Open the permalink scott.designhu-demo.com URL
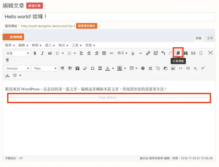Image resolution: width=219 pixels, height=167 pixels. point(48,26)
